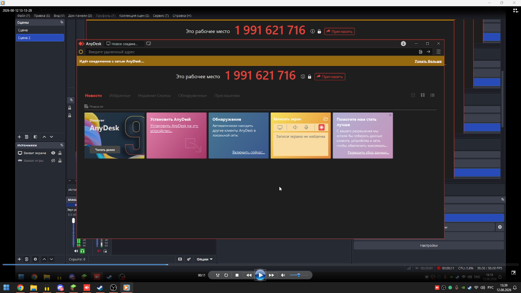This screenshot has height=293, width=521.
Task: Click the AnyDesk file transfer icon by address bar
Action: (x=421, y=52)
